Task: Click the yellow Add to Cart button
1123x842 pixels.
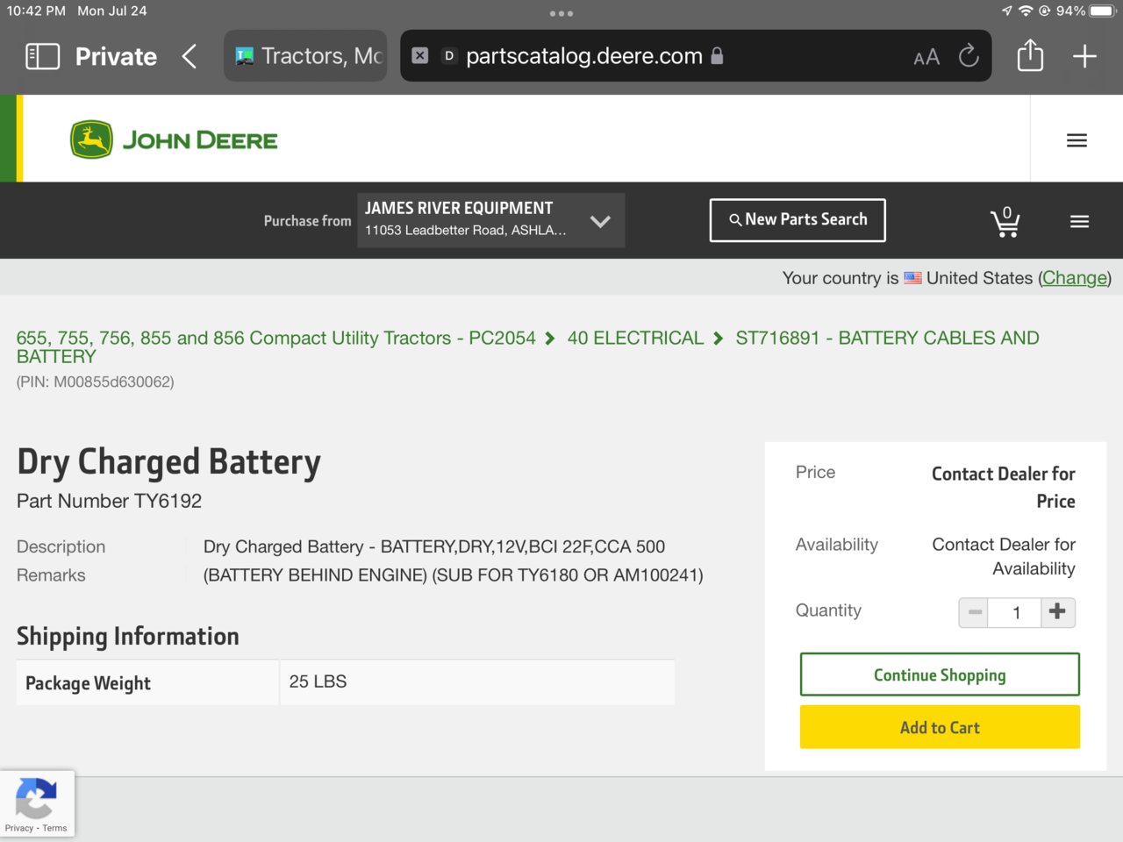Action: pyautogui.click(x=940, y=727)
